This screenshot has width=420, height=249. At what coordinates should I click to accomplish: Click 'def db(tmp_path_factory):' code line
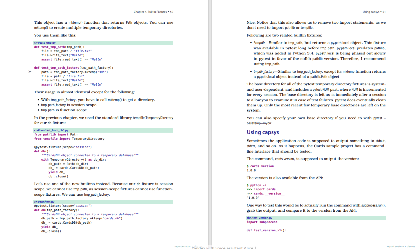[57, 210]
